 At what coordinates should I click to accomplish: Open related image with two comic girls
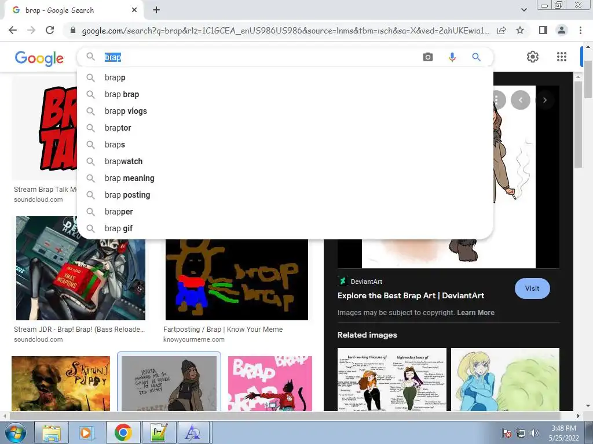392,379
